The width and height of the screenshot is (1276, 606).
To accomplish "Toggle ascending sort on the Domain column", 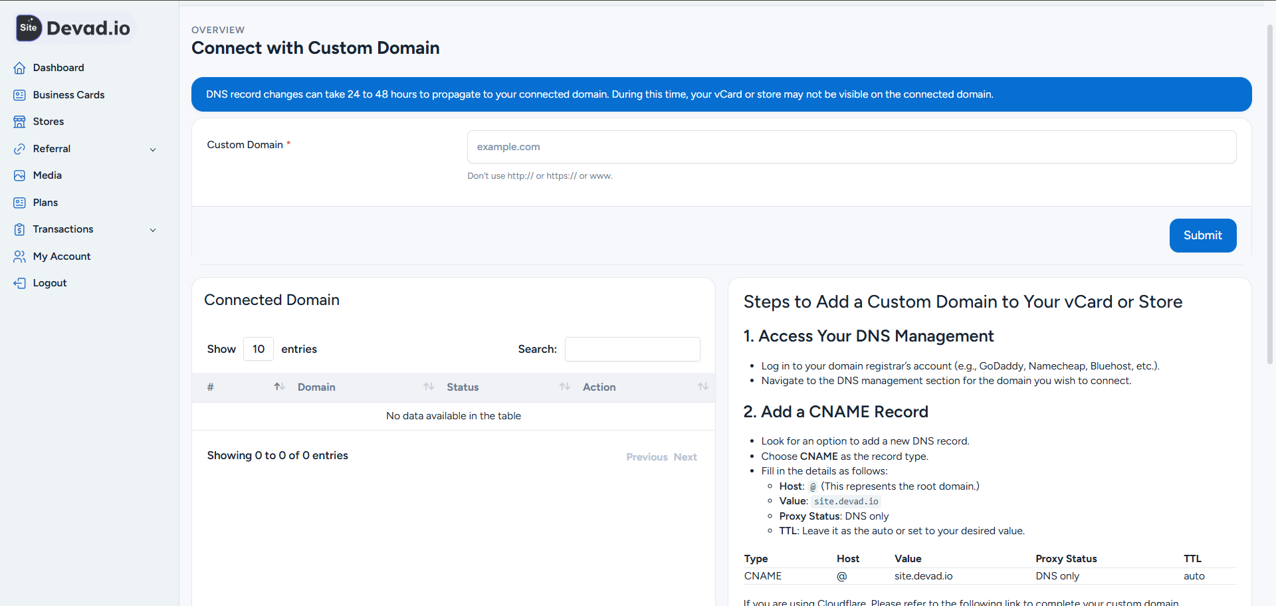I will click(x=429, y=387).
